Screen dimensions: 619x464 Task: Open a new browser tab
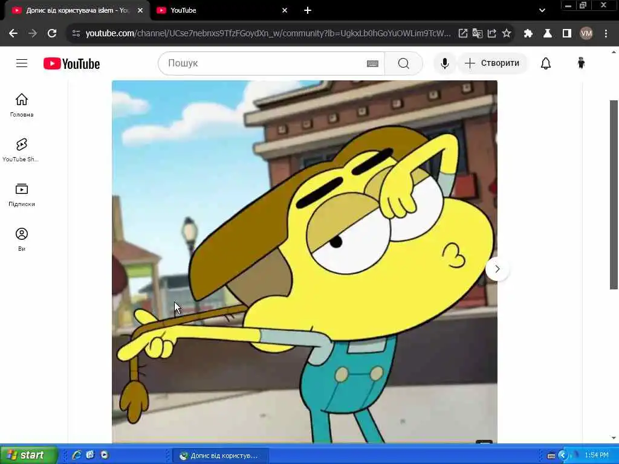click(x=308, y=11)
